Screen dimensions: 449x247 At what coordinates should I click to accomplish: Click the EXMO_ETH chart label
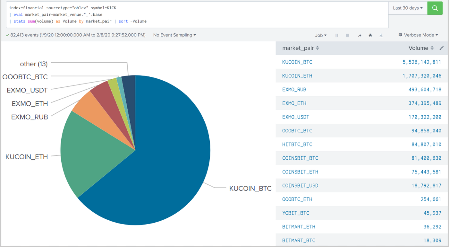[30, 104]
